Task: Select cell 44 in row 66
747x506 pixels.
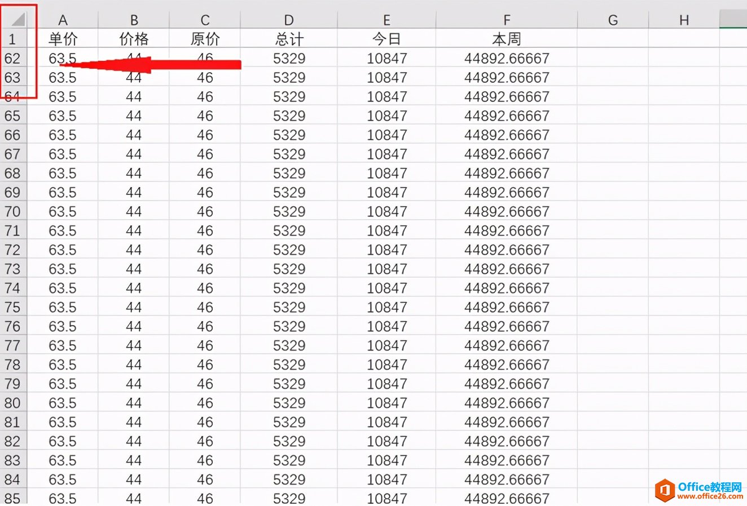Action: (x=134, y=135)
